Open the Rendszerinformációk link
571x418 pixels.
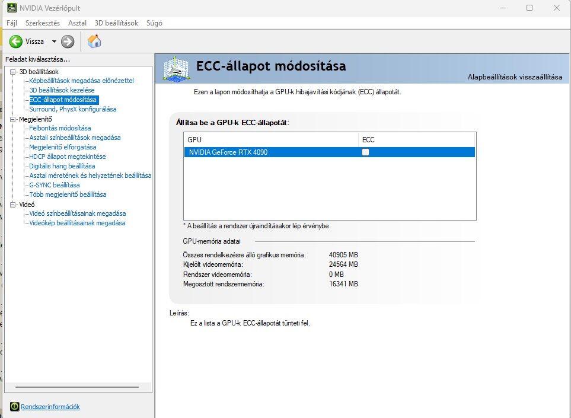pyautogui.click(x=50, y=407)
